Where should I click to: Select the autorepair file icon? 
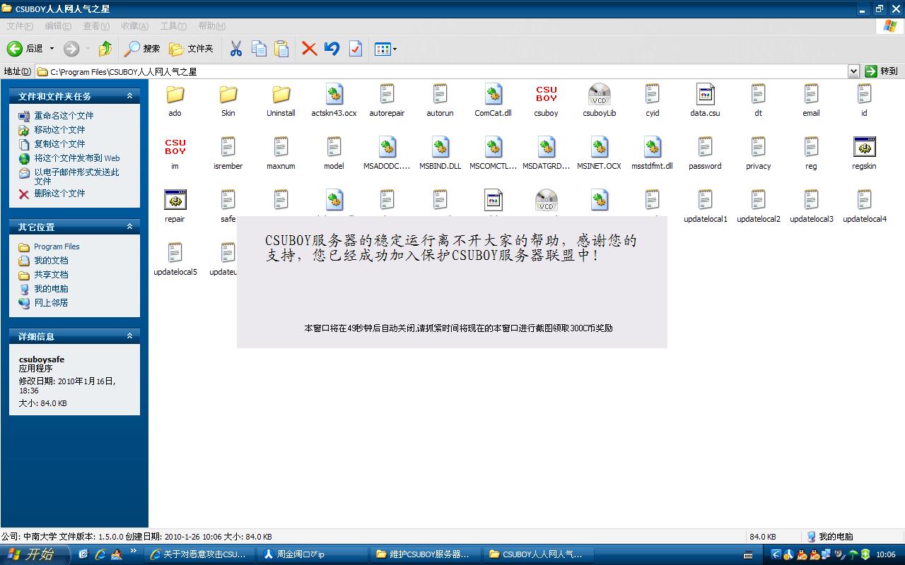[387, 94]
